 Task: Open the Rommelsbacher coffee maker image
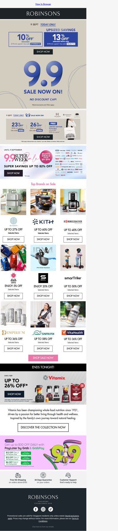73,202
